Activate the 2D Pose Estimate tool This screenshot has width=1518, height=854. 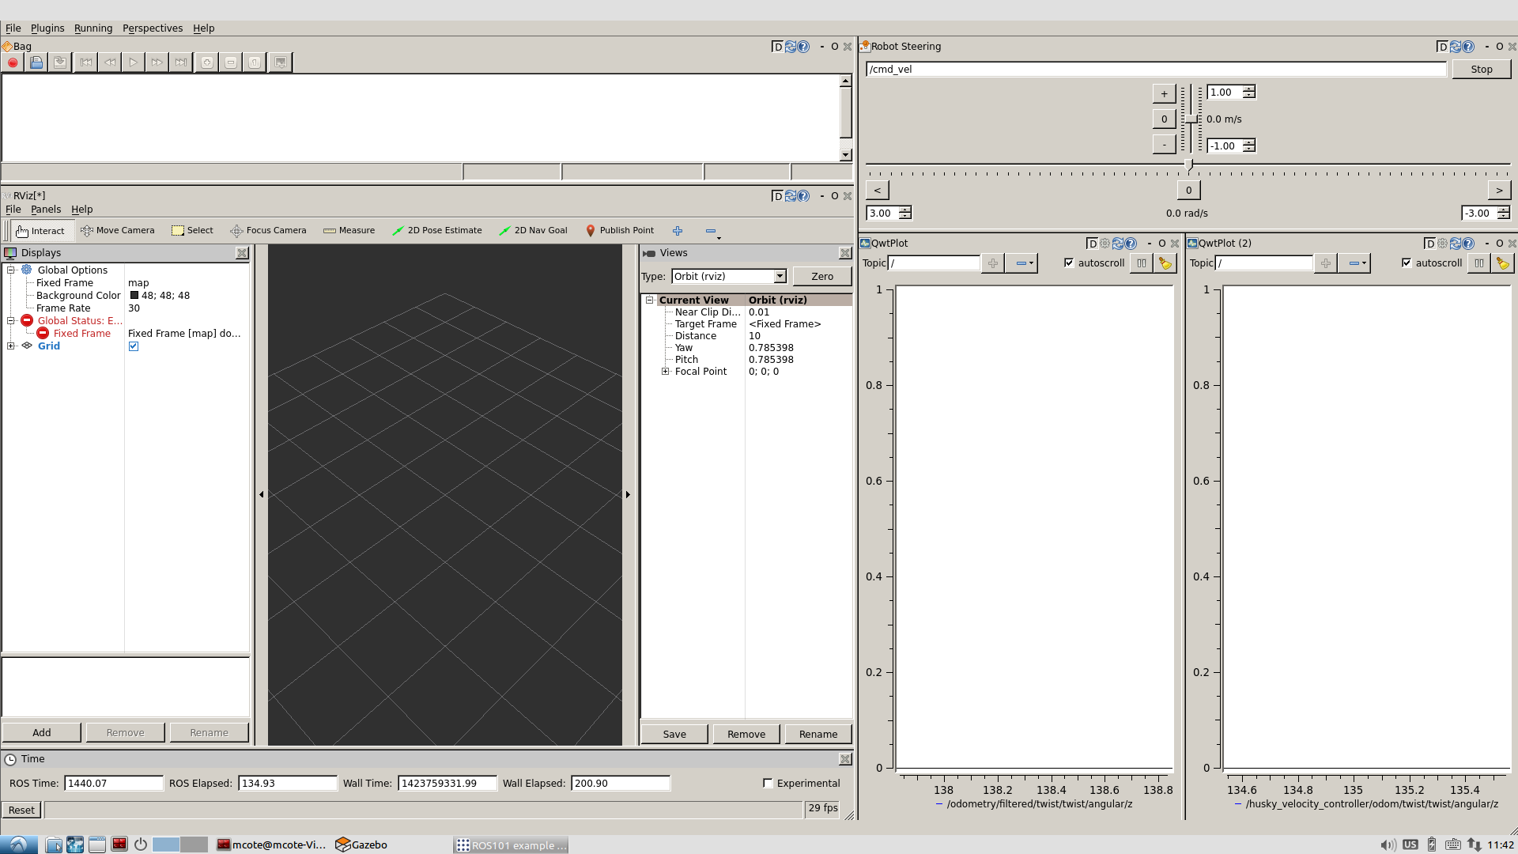(436, 230)
